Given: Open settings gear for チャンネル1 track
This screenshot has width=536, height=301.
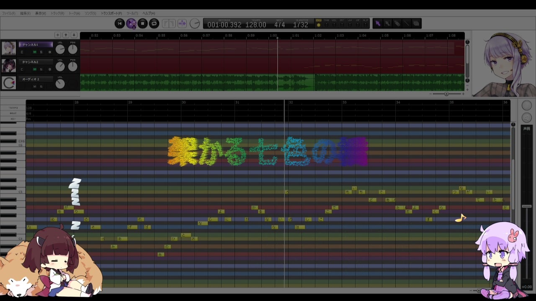Looking at the screenshot, I should pos(50,52).
